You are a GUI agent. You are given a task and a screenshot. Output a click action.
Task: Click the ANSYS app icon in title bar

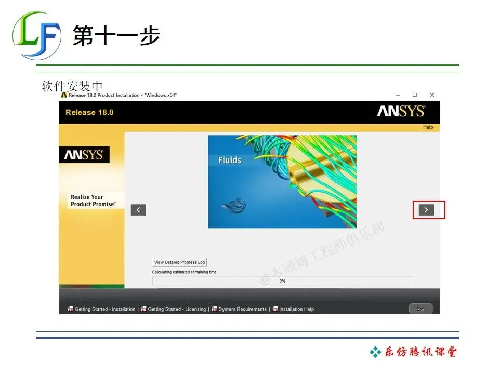coord(64,95)
